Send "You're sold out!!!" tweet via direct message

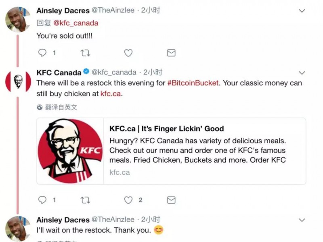[x=171, y=53]
